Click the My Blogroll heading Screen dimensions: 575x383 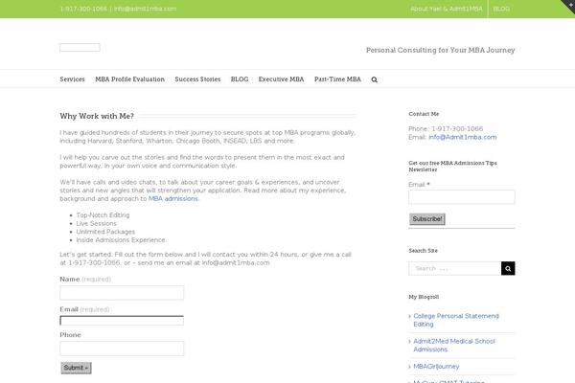pyautogui.click(x=424, y=297)
